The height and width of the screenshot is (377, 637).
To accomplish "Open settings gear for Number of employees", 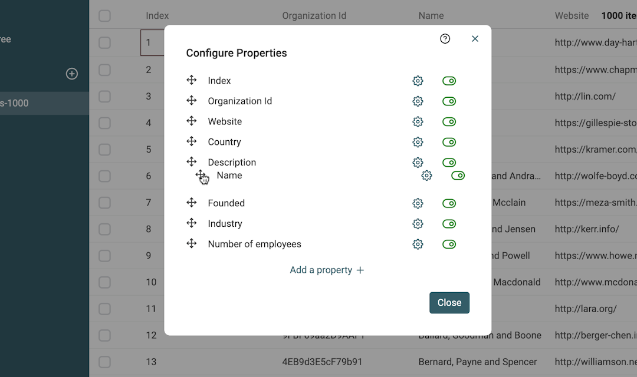I will [418, 244].
